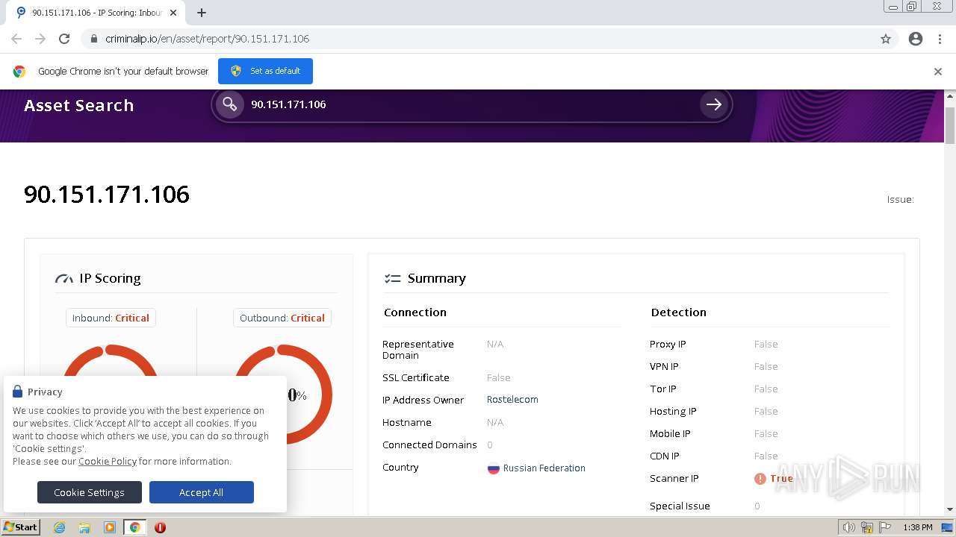Click the Scanner IP warning icon
Viewport: 956px width, 537px height.
[x=760, y=479]
